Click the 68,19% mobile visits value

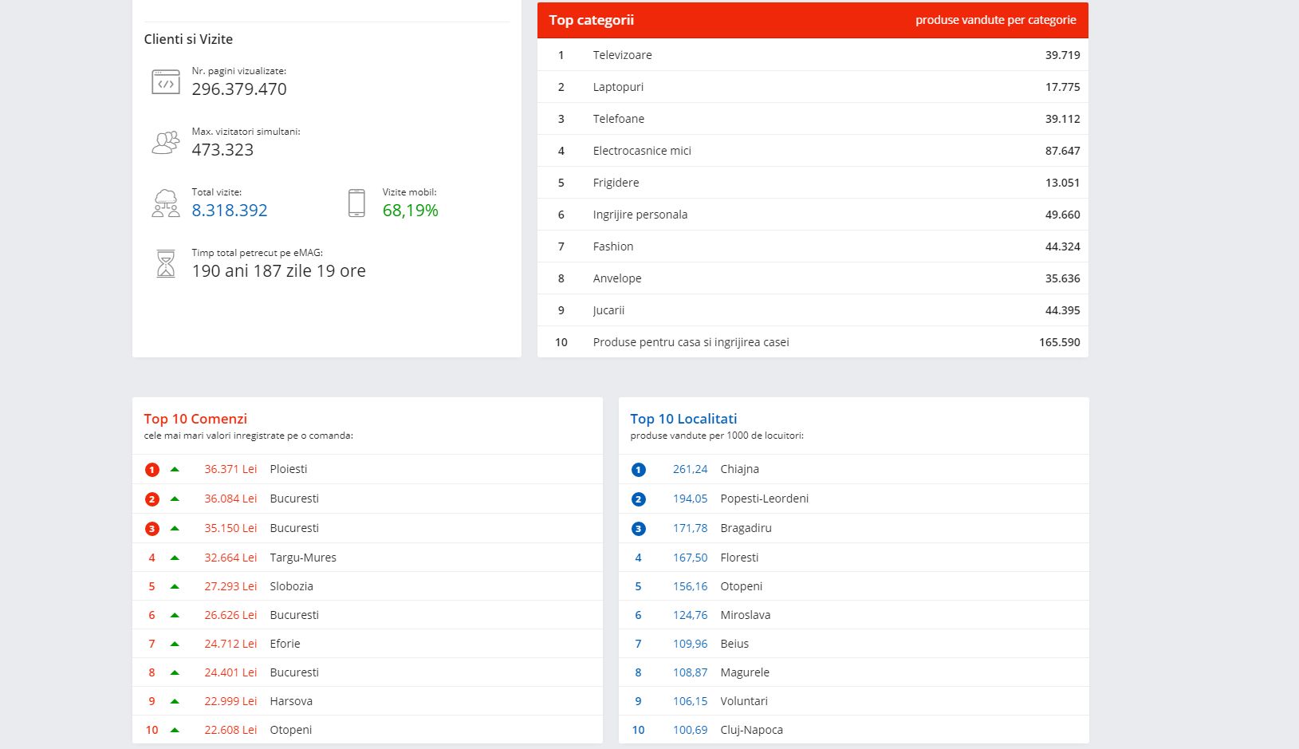tap(410, 211)
